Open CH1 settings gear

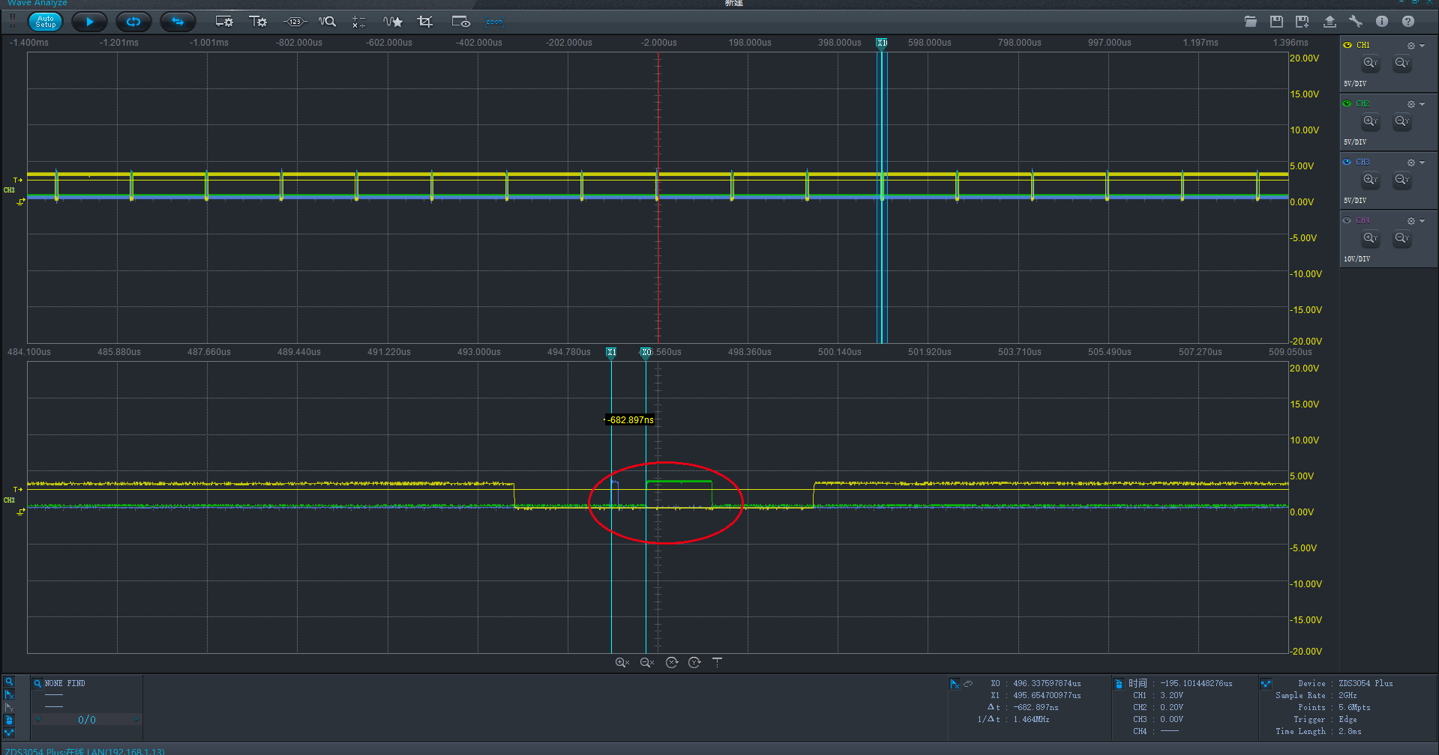pos(1411,46)
